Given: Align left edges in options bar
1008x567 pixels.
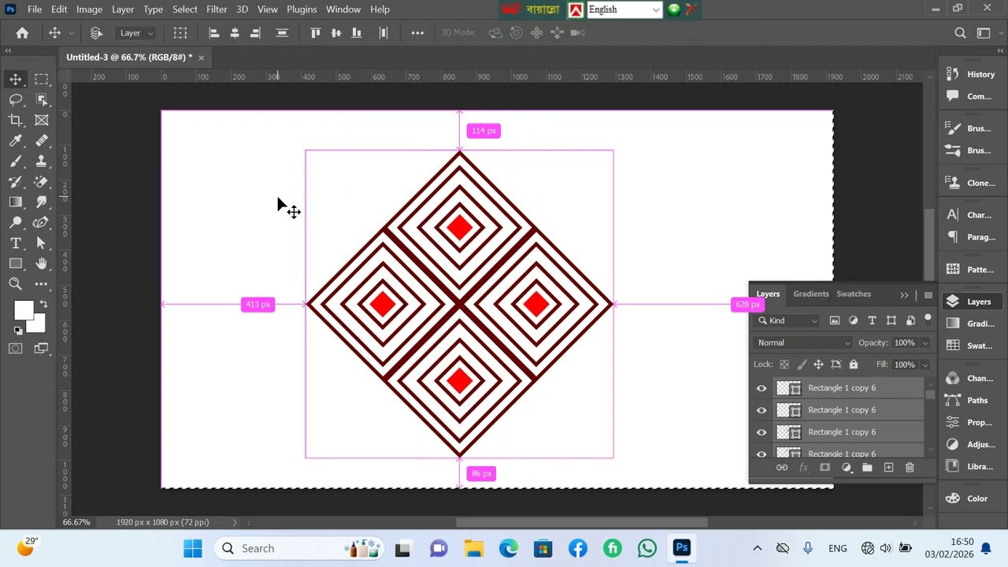Looking at the screenshot, I should click(x=213, y=33).
